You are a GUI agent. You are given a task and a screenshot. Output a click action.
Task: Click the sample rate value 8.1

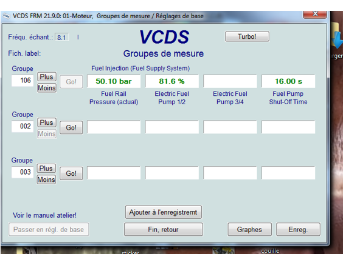pos(62,38)
